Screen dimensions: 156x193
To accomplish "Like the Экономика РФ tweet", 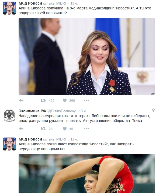I will pyautogui.click(x=65, y=129).
